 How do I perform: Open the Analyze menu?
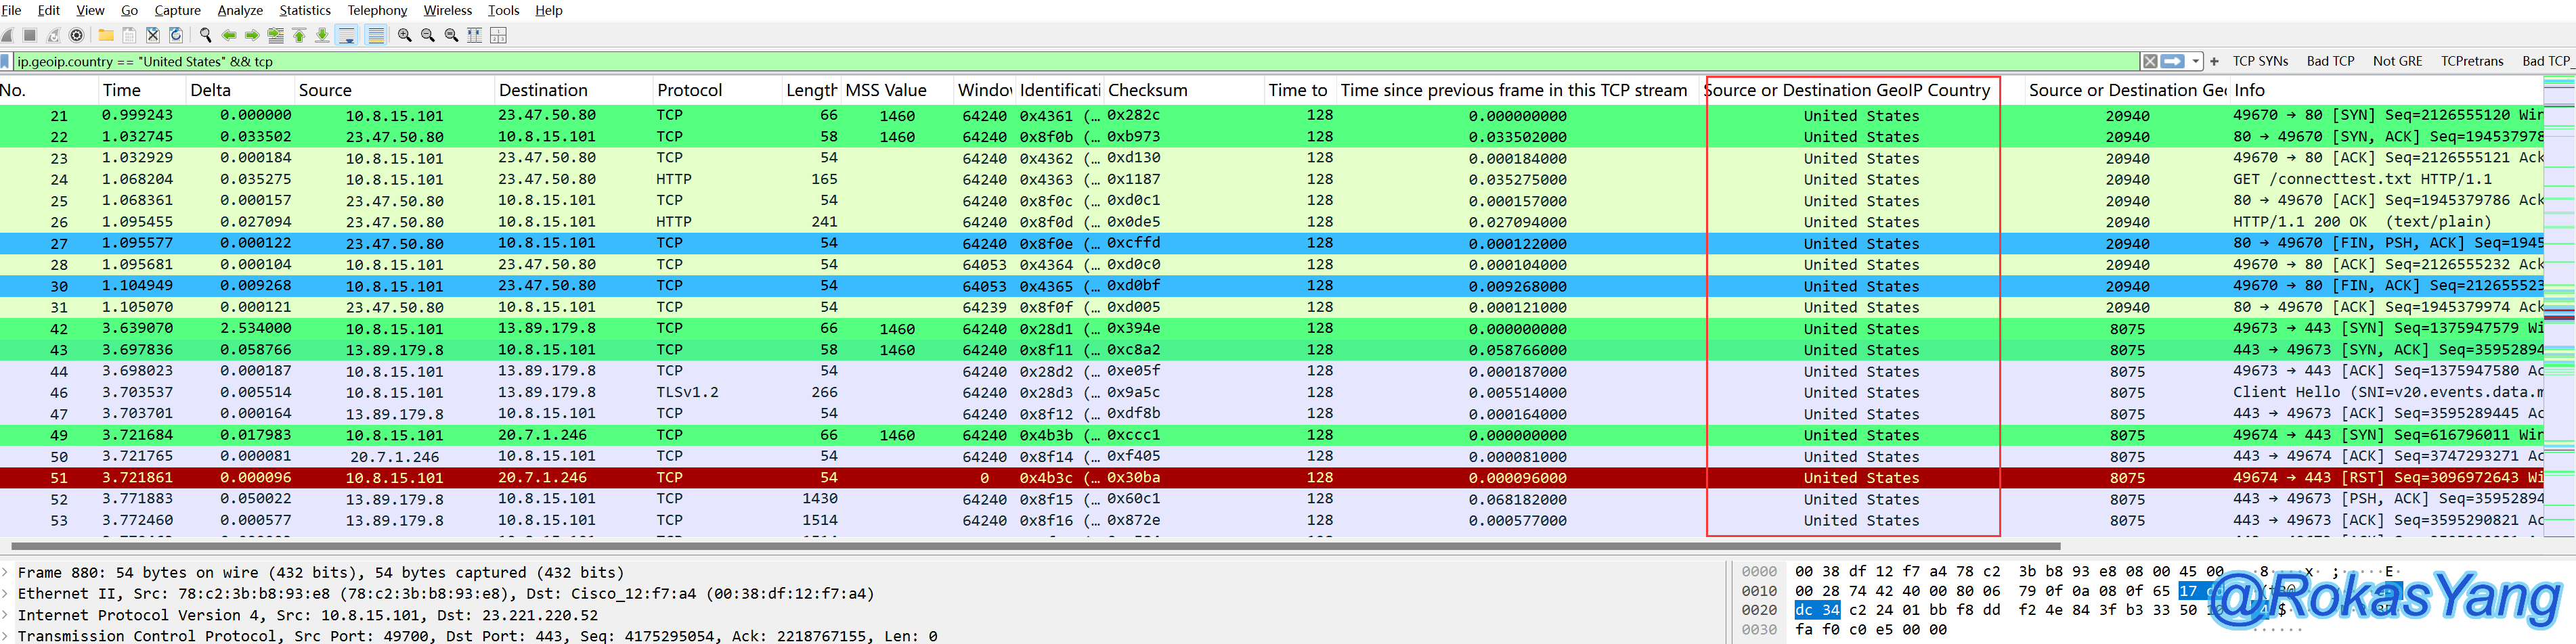coord(240,10)
